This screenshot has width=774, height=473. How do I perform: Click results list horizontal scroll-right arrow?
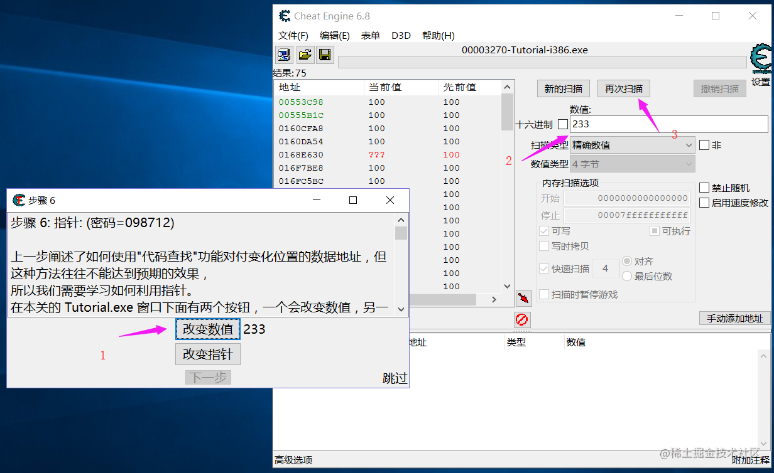click(494, 299)
